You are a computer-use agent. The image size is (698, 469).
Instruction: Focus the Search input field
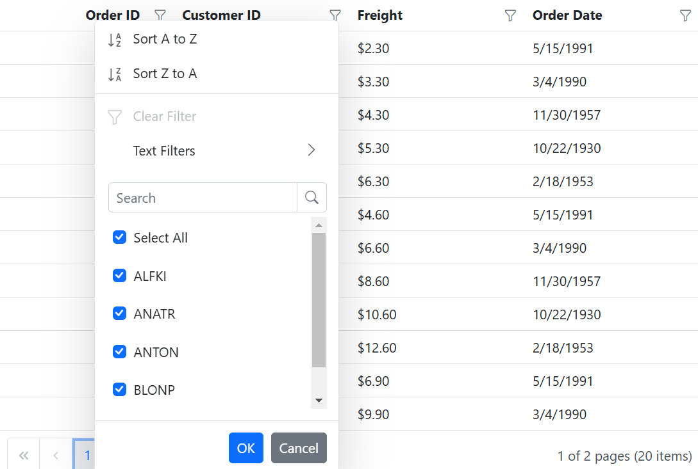(203, 197)
